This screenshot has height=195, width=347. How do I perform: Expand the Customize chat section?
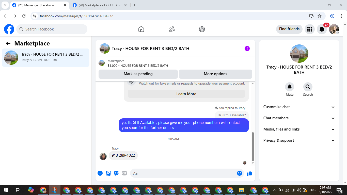pyautogui.click(x=299, y=107)
